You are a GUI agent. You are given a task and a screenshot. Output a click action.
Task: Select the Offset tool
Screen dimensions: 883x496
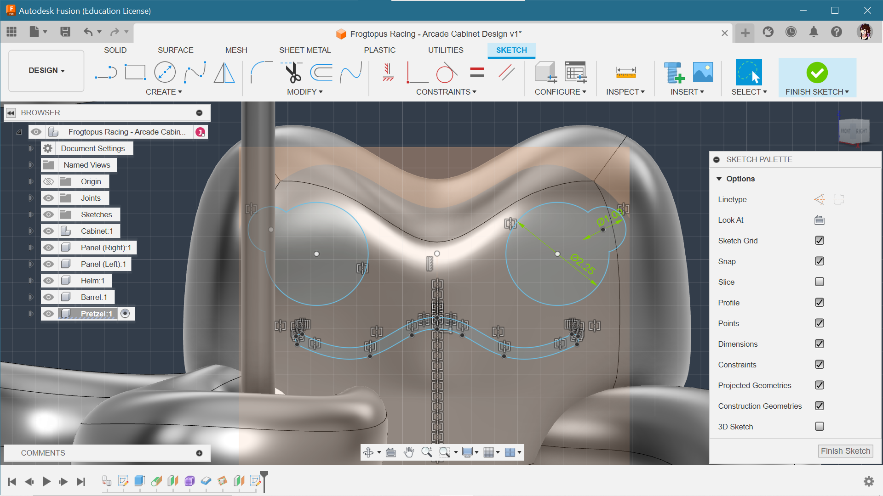[321, 73]
